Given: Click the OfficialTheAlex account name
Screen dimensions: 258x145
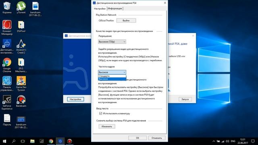Looking at the screenshot, I should (106, 21).
